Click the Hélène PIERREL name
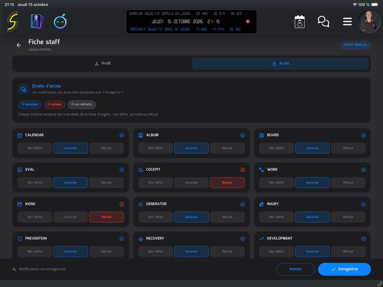Image resolution: width=383 pixels, height=287 pixels. point(40,49)
